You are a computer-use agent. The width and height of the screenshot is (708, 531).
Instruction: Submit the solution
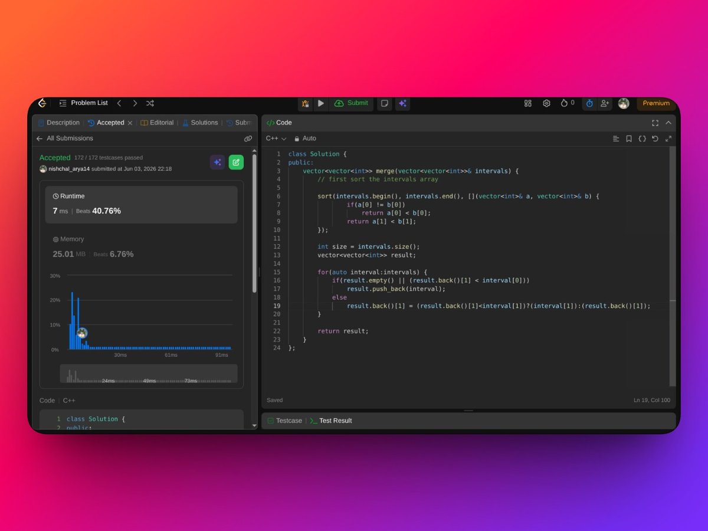pos(351,103)
